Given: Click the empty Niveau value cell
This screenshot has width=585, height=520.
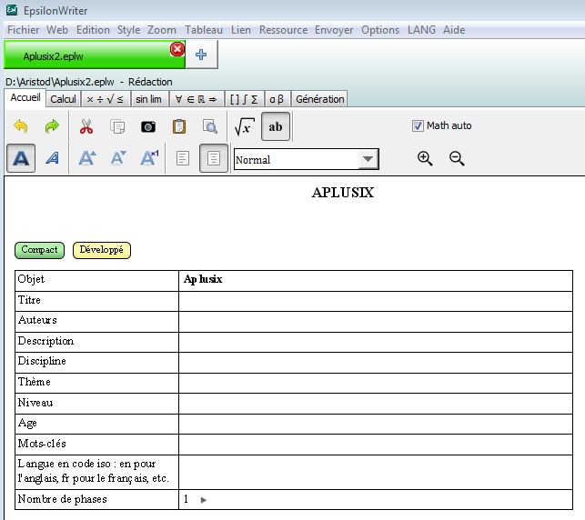Looking at the screenshot, I should click(376, 404).
